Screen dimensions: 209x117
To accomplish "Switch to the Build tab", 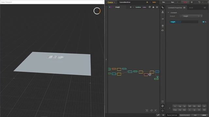I will click(191, 8).
